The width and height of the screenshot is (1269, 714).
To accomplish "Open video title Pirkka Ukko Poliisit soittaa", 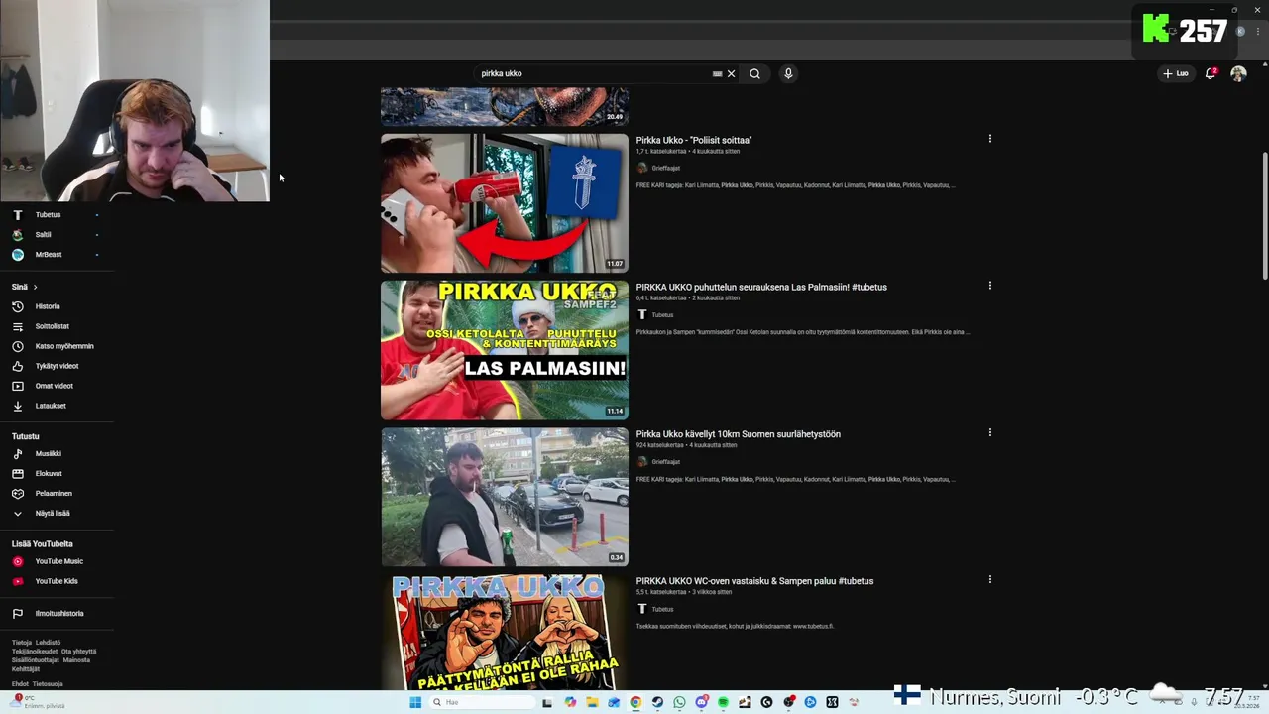I will click(x=694, y=140).
